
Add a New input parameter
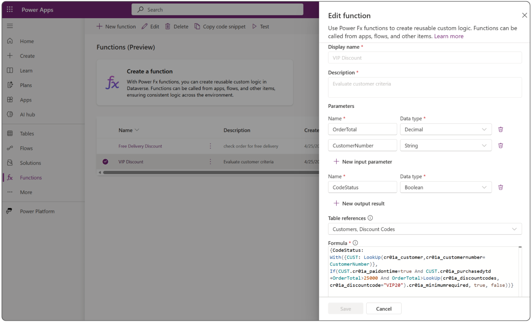tap(363, 162)
